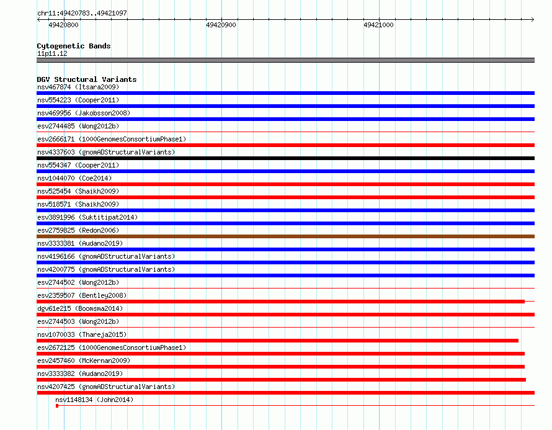Select esv2759825 (Redon2006) label

pos(78,230)
